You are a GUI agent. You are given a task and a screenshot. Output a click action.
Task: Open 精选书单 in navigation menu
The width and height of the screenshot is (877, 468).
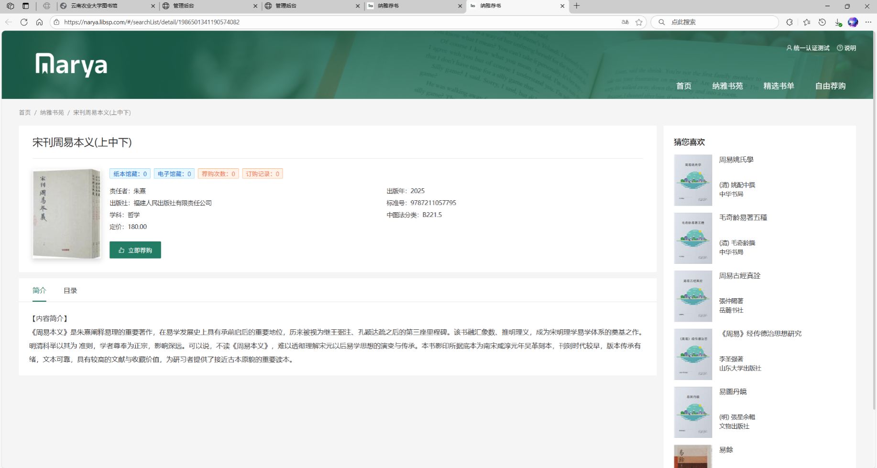[778, 86]
